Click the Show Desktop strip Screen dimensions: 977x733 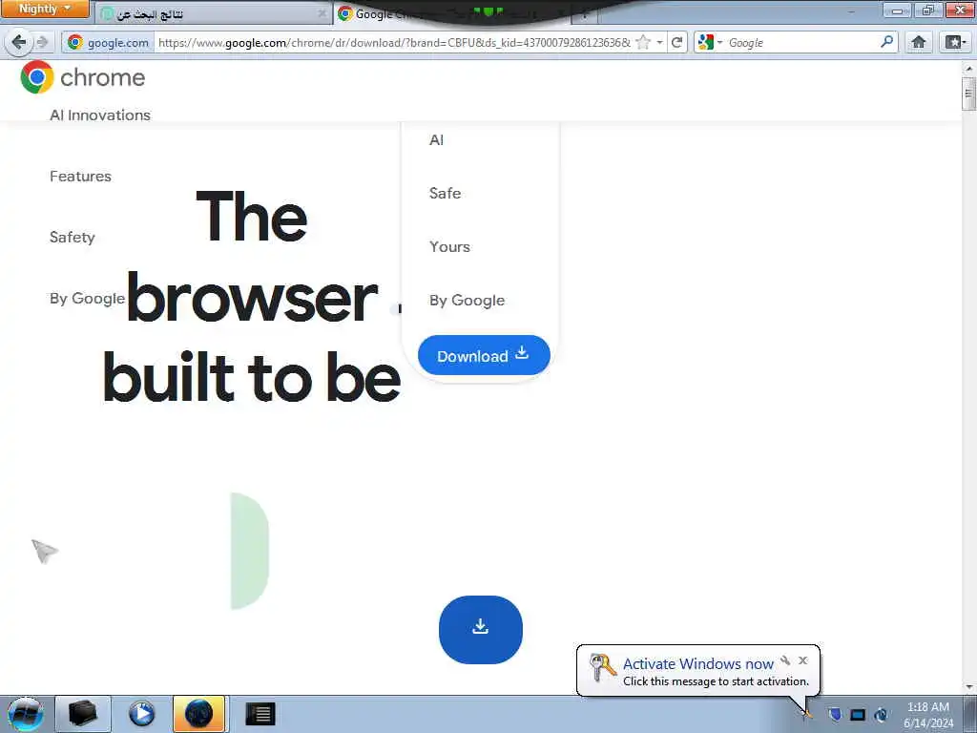969,714
